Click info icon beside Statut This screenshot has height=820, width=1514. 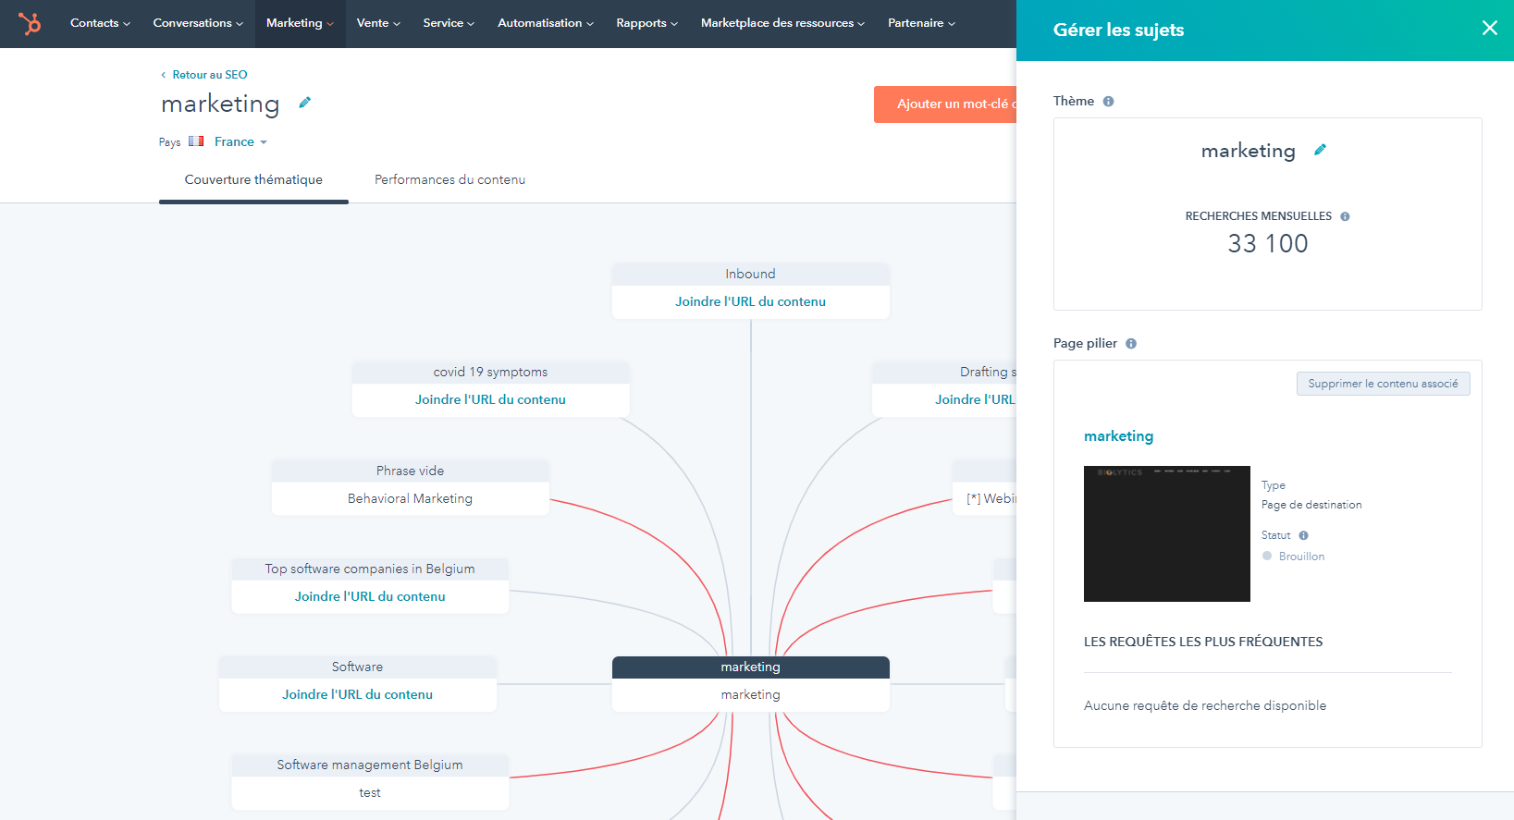click(1303, 535)
